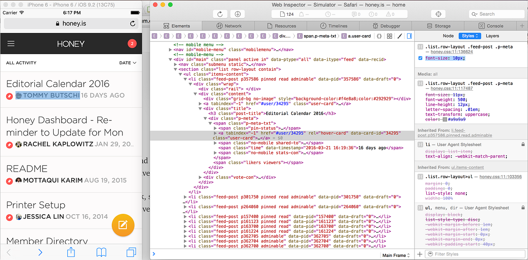Collapse the section list row-layout contain node
This screenshot has width=528, height=260.
click(x=175, y=69)
